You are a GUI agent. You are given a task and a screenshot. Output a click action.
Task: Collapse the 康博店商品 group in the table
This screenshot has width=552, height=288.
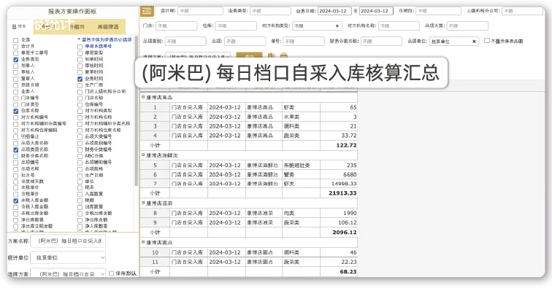(x=143, y=97)
